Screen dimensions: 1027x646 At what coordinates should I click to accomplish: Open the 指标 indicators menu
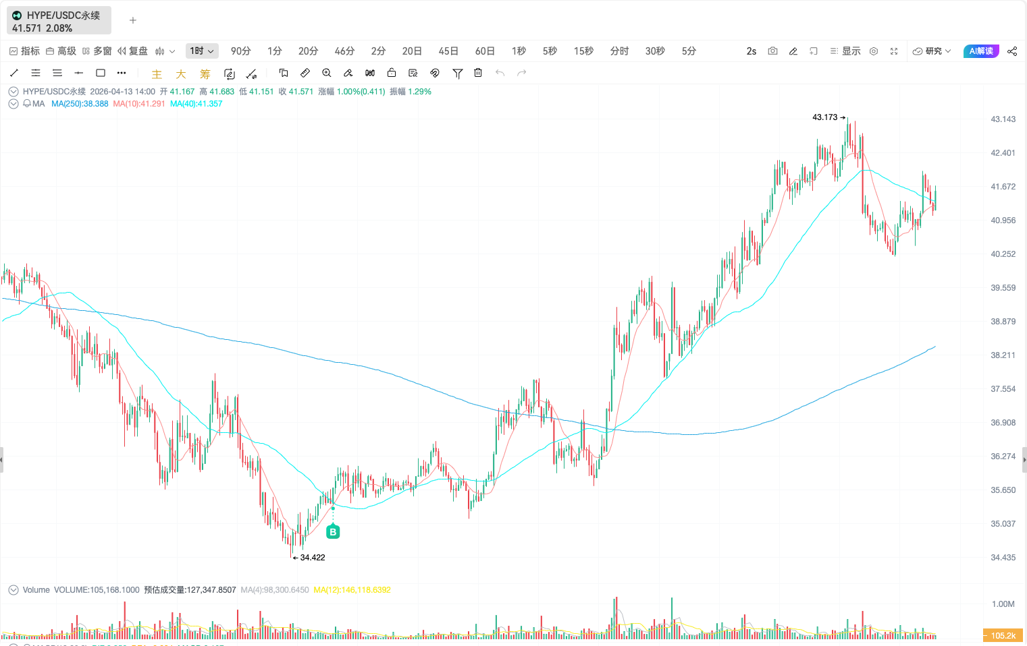24,51
